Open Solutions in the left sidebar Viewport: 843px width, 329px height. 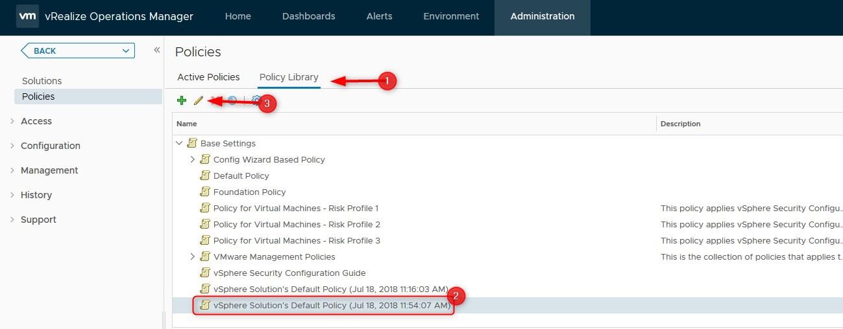point(42,81)
